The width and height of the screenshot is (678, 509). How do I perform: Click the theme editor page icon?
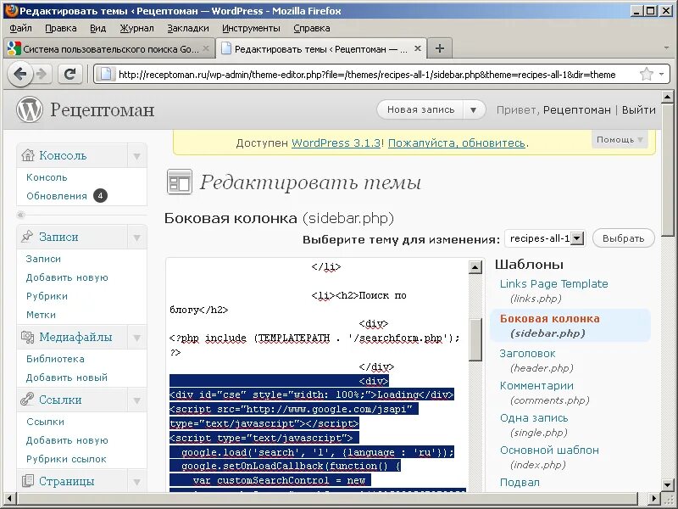[x=180, y=182]
